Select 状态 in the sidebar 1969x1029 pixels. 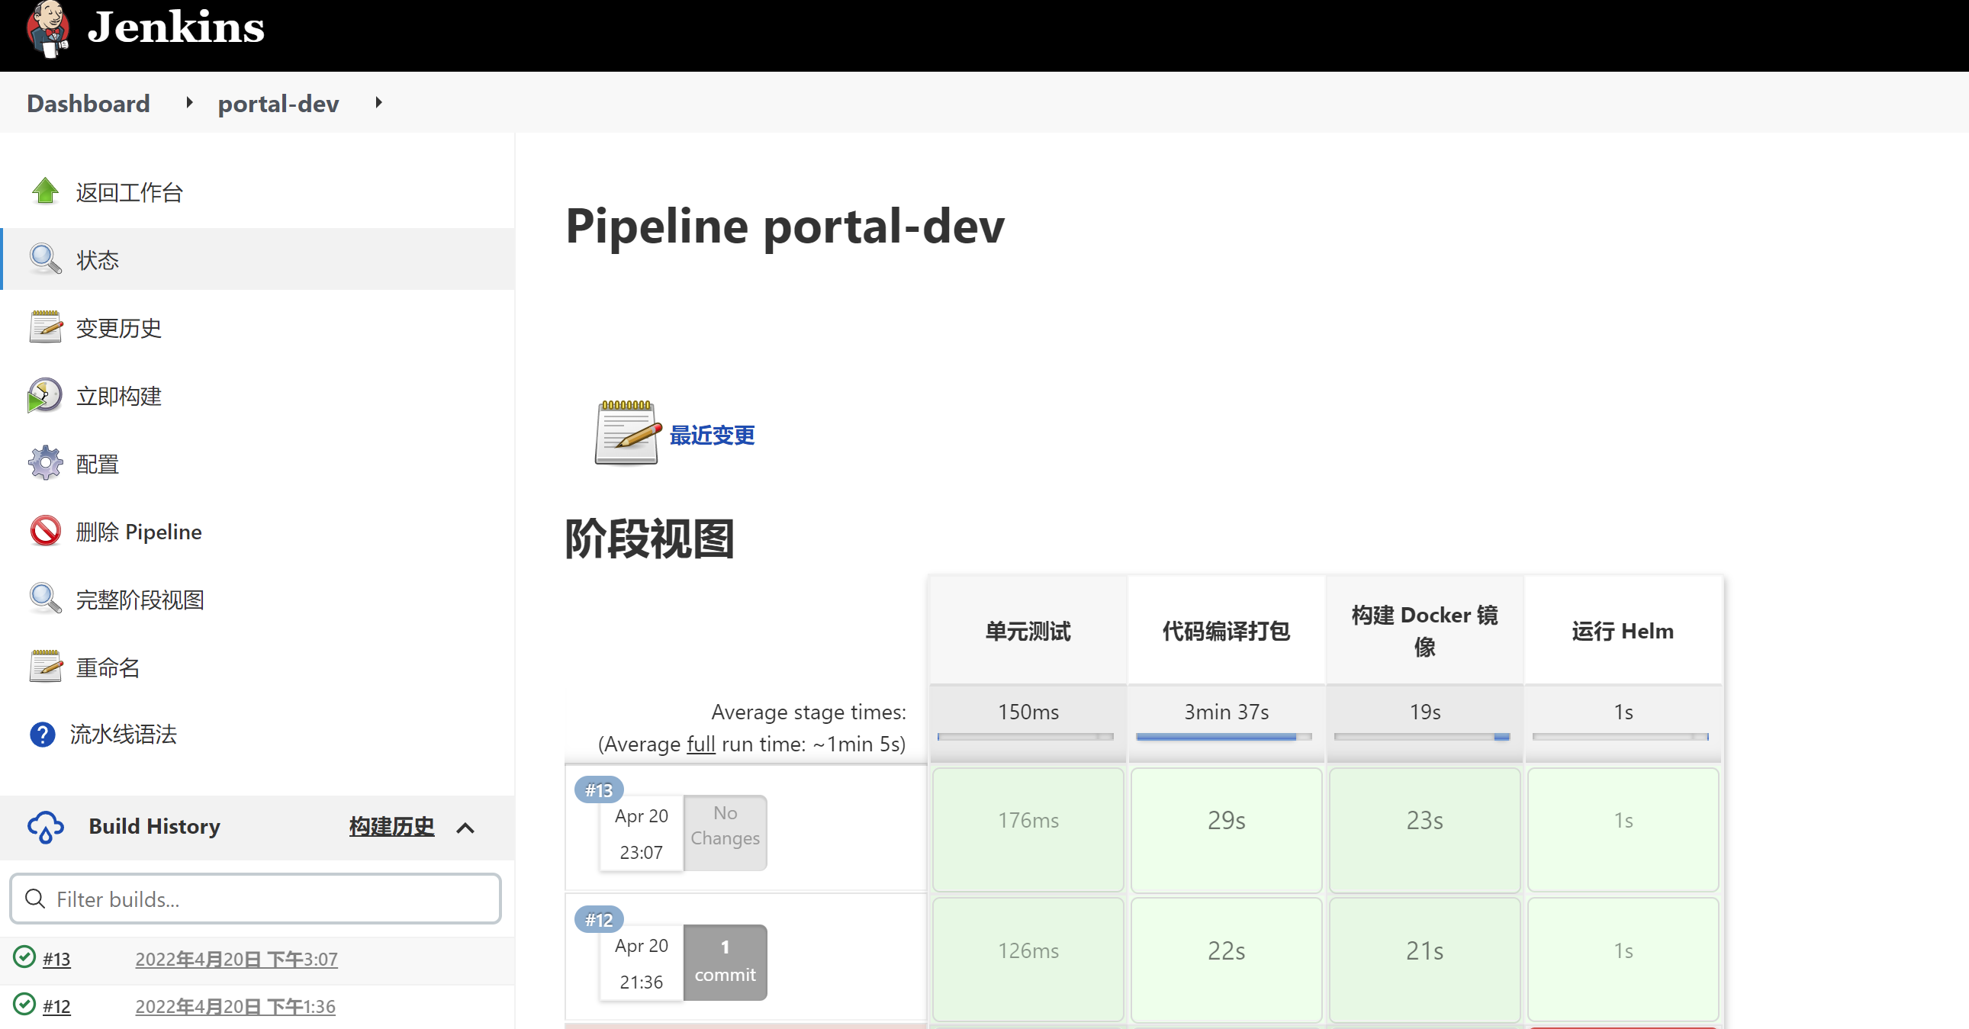[x=98, y=260]
